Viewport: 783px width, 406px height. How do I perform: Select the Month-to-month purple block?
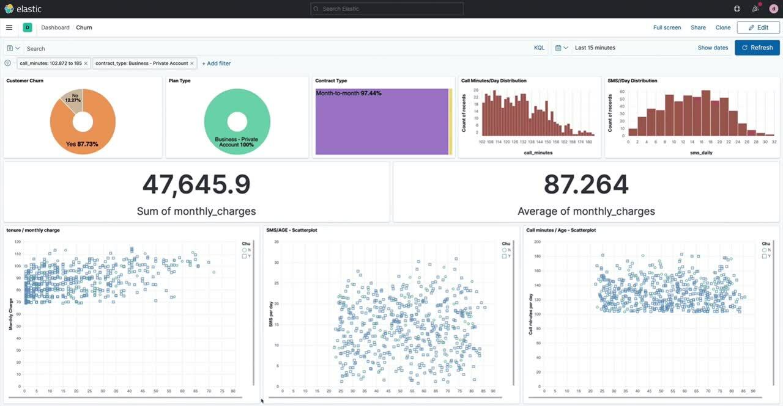382,122
